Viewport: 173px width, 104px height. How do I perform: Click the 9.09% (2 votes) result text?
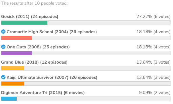pos(155,93)
